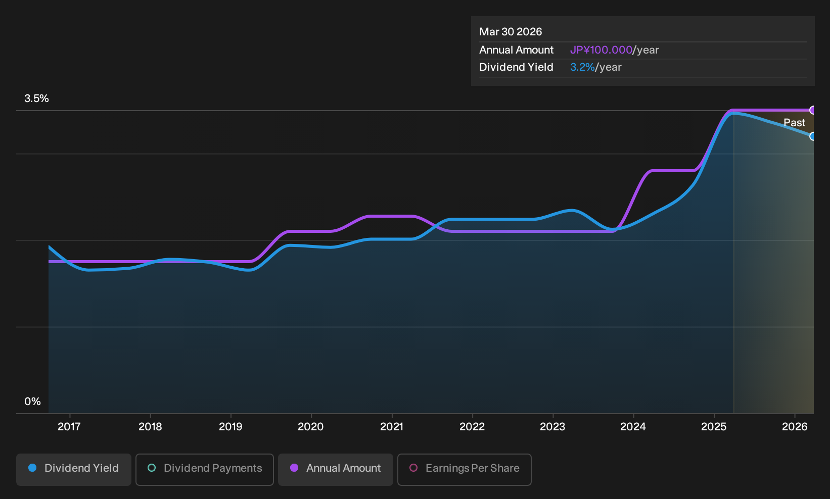The width and height of the screenshot is (830, 499).
Task: Select the blue Dividend Yield endpoint marker
Action: 813,136
